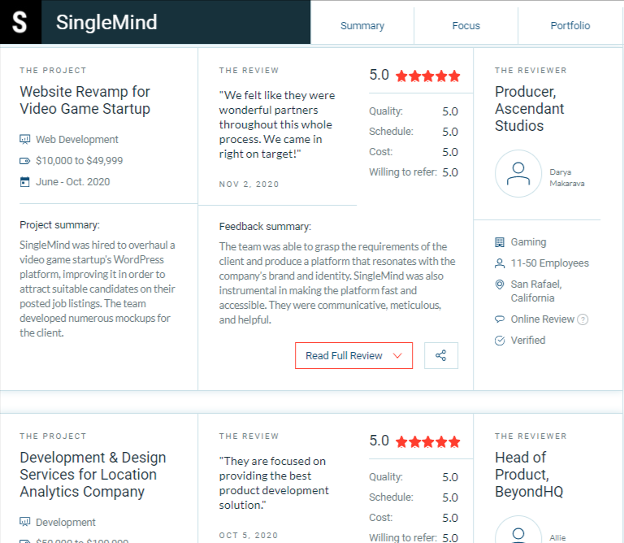This screenshot has width=624, height=543.
Task: Click the 'We felt like they were wonderful partners' quote
Action: tap(277, 124)
